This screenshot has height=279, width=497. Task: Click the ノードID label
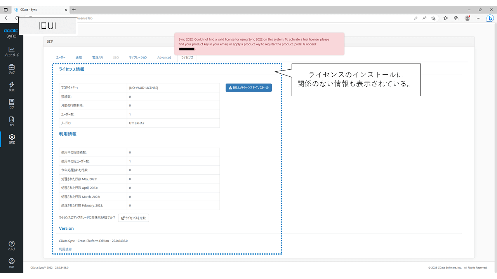click(66, 123)
